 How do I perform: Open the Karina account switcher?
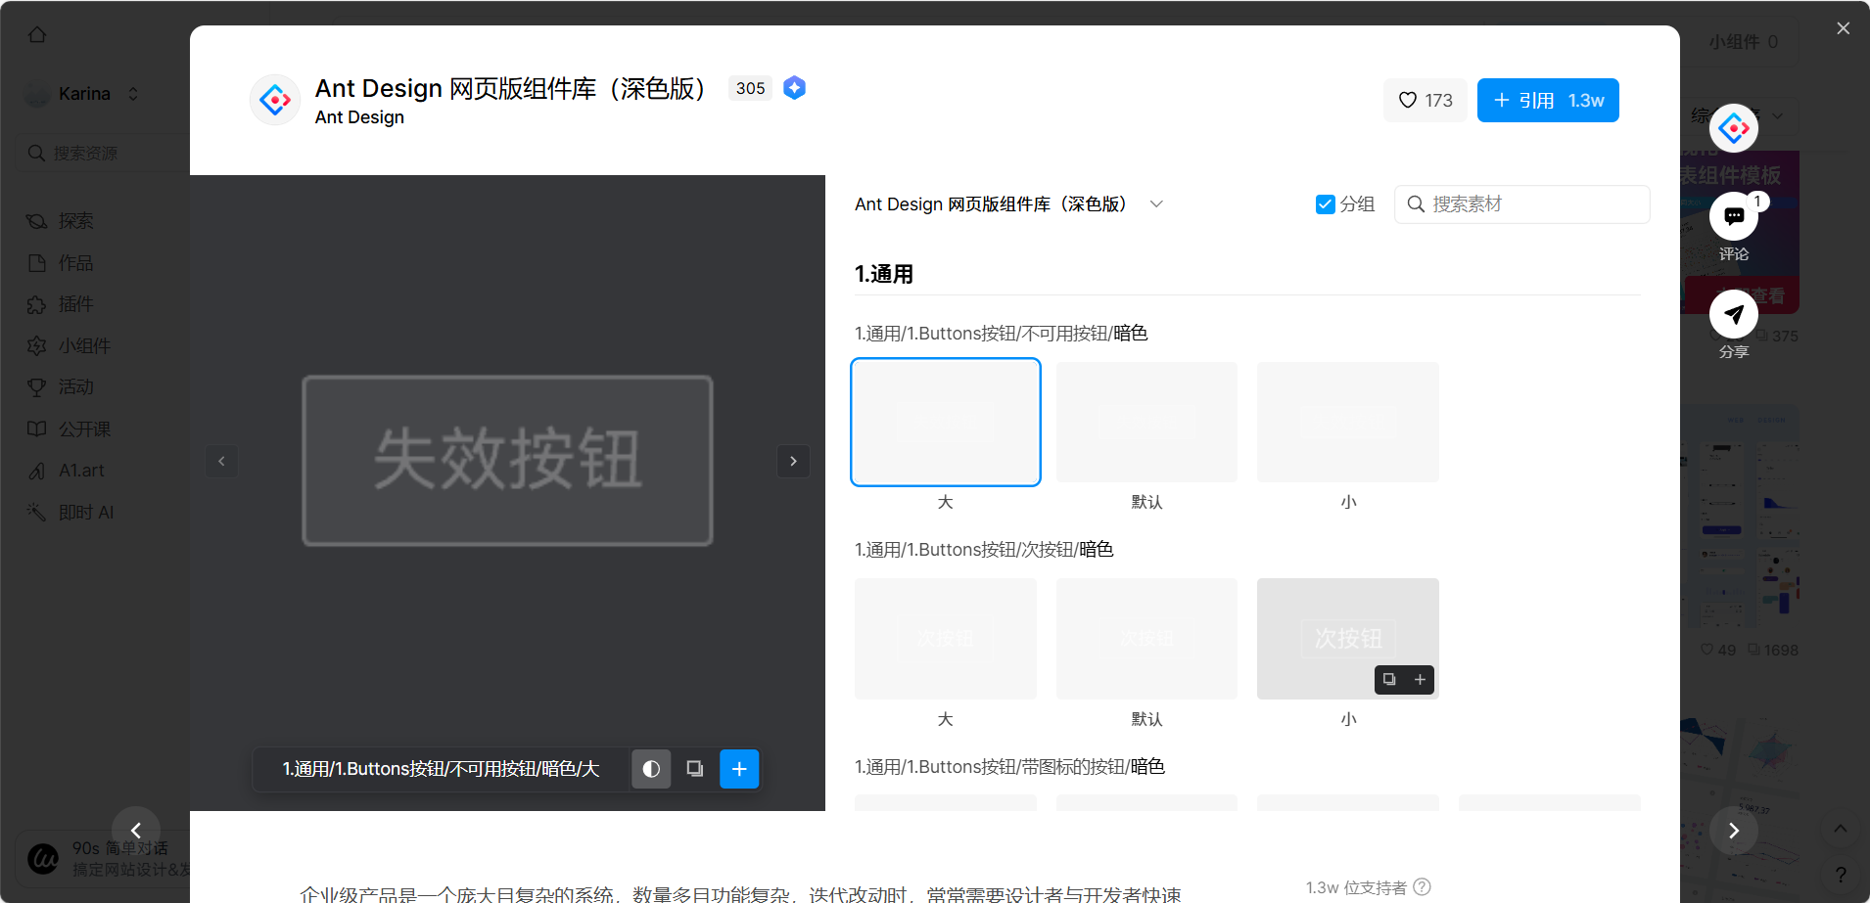tap(83, 94)
